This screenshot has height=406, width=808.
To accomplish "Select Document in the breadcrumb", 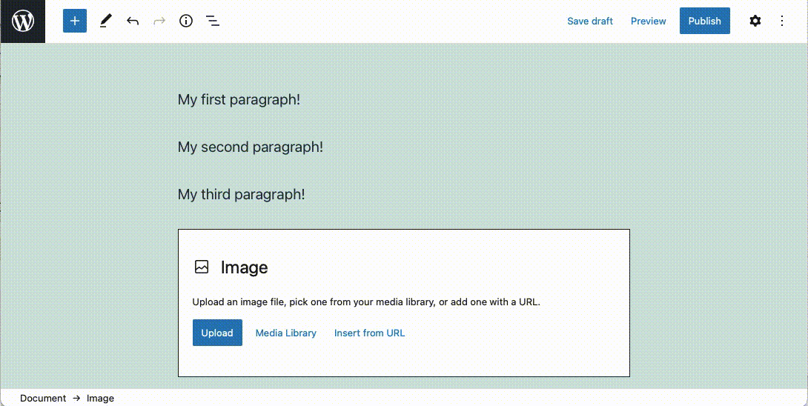I will [43, 398].
